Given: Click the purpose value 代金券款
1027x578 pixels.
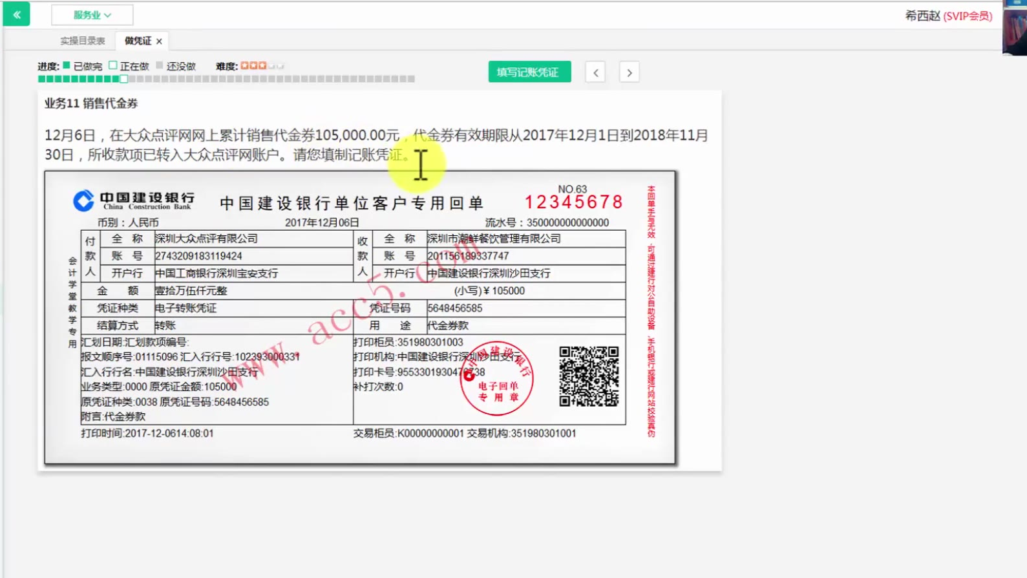Looking at the screenshot, I should coord(448,326).
